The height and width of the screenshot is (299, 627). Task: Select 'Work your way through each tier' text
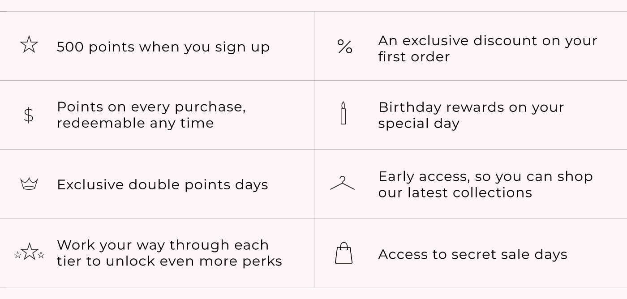pyautogui.click(x=163, y=245)
